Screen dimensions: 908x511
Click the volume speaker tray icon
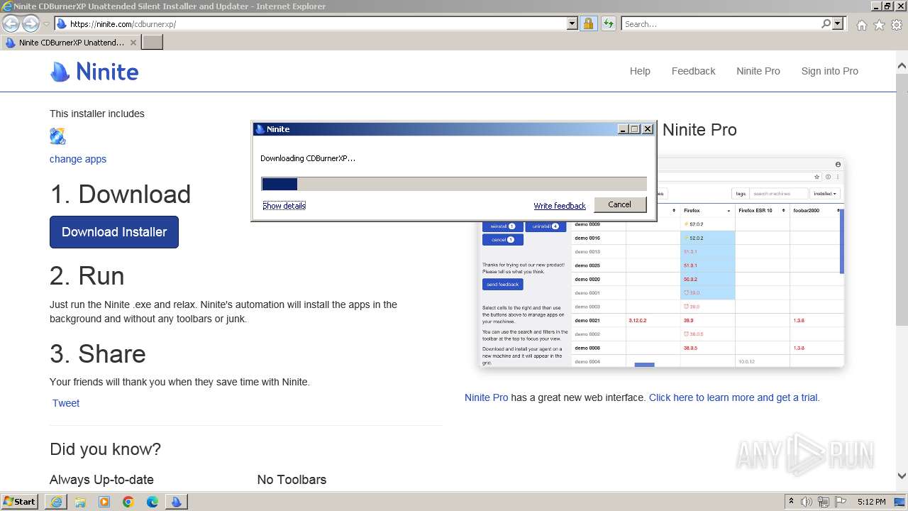click(807, 502)
